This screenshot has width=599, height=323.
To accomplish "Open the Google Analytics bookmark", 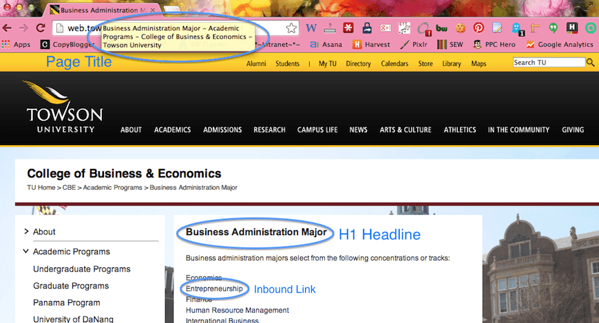I will coord(560,44).
